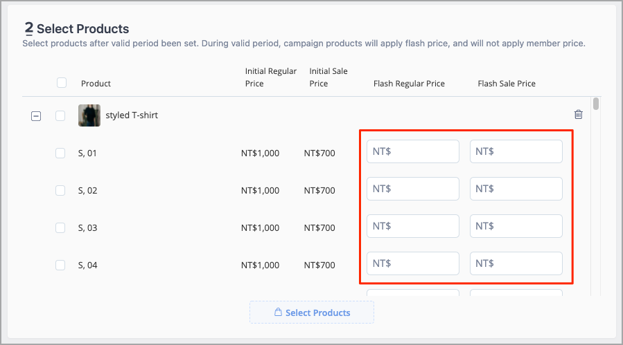Screen dimensions: 623x345
Task: Focus Flash Regular Price field for S, 02
Action: pyautogui.click(x=413, y=189)
